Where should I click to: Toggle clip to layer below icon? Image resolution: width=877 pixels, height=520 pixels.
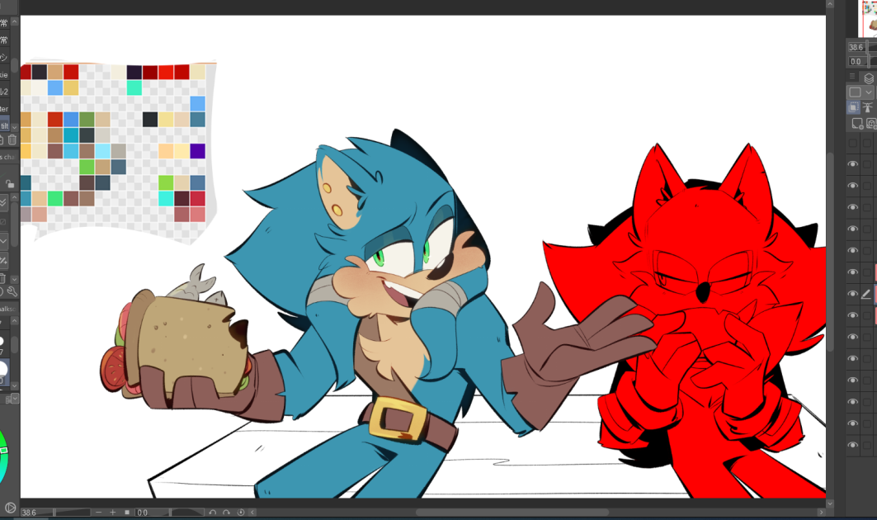pyautogui.click(x=854, y=107)
